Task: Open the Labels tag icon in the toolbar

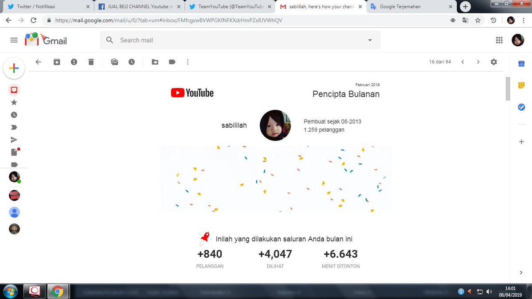Action: 172,62
